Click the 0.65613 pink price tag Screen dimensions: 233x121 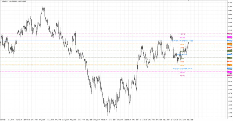230,72
